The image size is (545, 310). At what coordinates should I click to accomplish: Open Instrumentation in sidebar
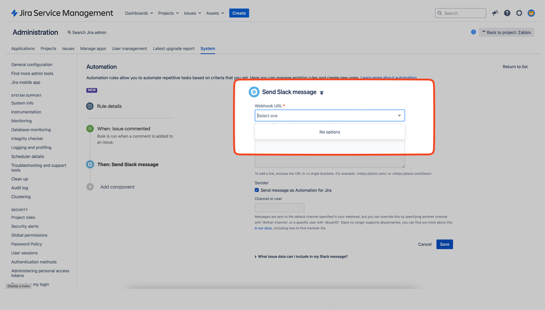[x=26, y=112]
